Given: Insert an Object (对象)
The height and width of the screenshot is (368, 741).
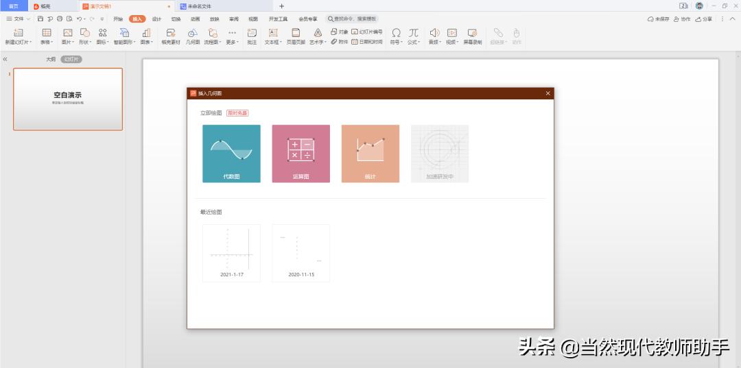Looking at the screenshot, I should [340, 32].
